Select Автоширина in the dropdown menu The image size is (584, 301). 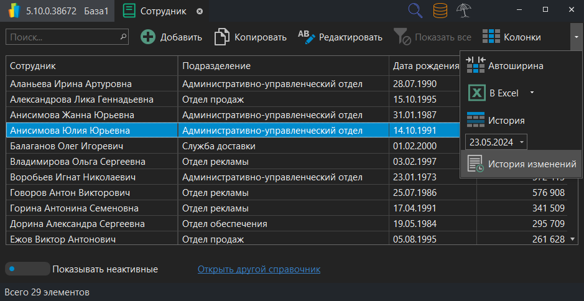point(515,65)
